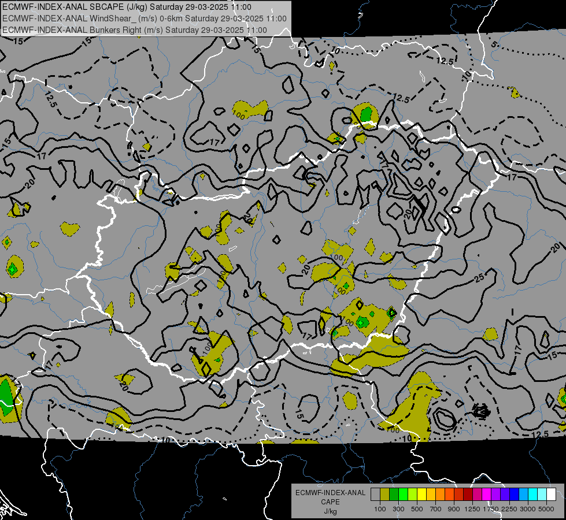Select the dark red legend swatch
Screen dimensions: 566x520
click(468, 495)
